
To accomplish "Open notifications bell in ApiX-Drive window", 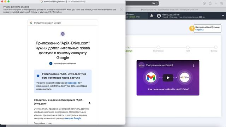I will (x=151, y=16).
